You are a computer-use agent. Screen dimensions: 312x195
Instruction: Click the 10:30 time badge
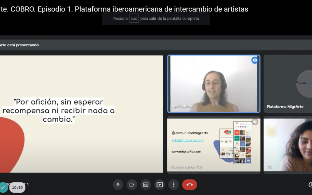click(x=17, y=187)
